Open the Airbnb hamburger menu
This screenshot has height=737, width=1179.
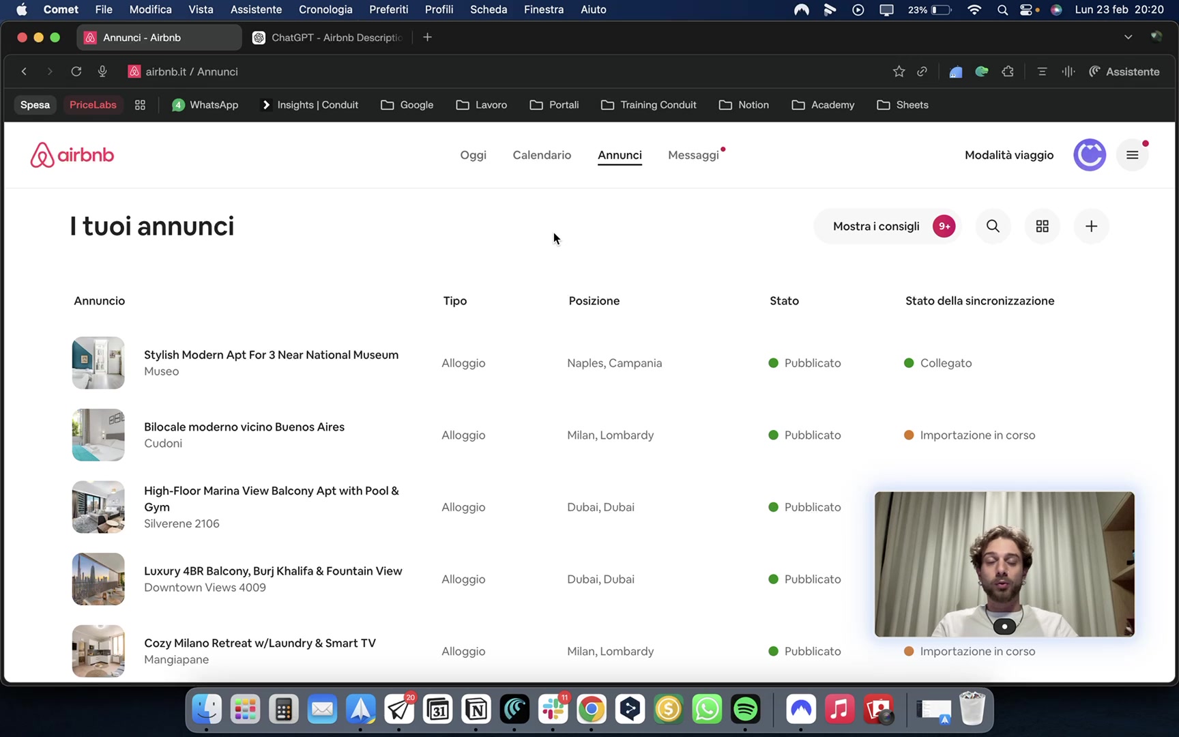[x=1132, y=155]
